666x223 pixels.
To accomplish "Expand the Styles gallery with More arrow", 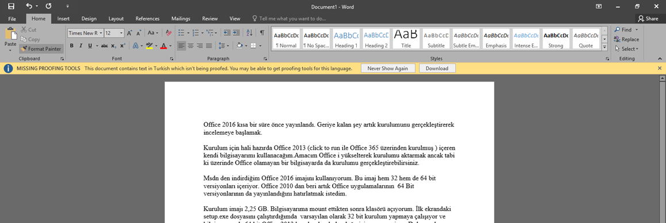I will (x=605, y=46).
